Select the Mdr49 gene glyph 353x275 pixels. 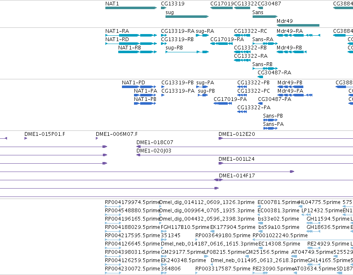pos(298,25)
